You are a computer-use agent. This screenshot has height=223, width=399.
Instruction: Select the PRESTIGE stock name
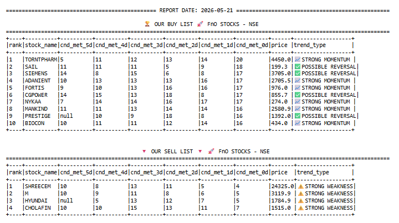pyautogui.click(x=38, y=116)
